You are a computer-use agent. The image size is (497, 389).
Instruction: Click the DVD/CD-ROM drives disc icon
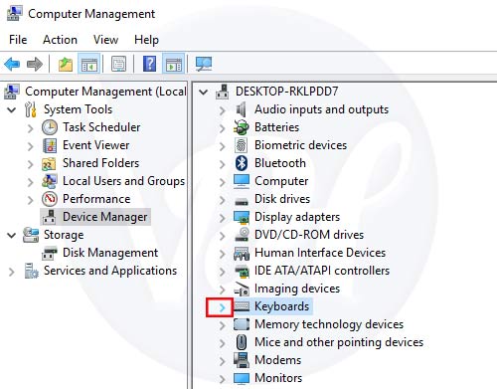242,235
